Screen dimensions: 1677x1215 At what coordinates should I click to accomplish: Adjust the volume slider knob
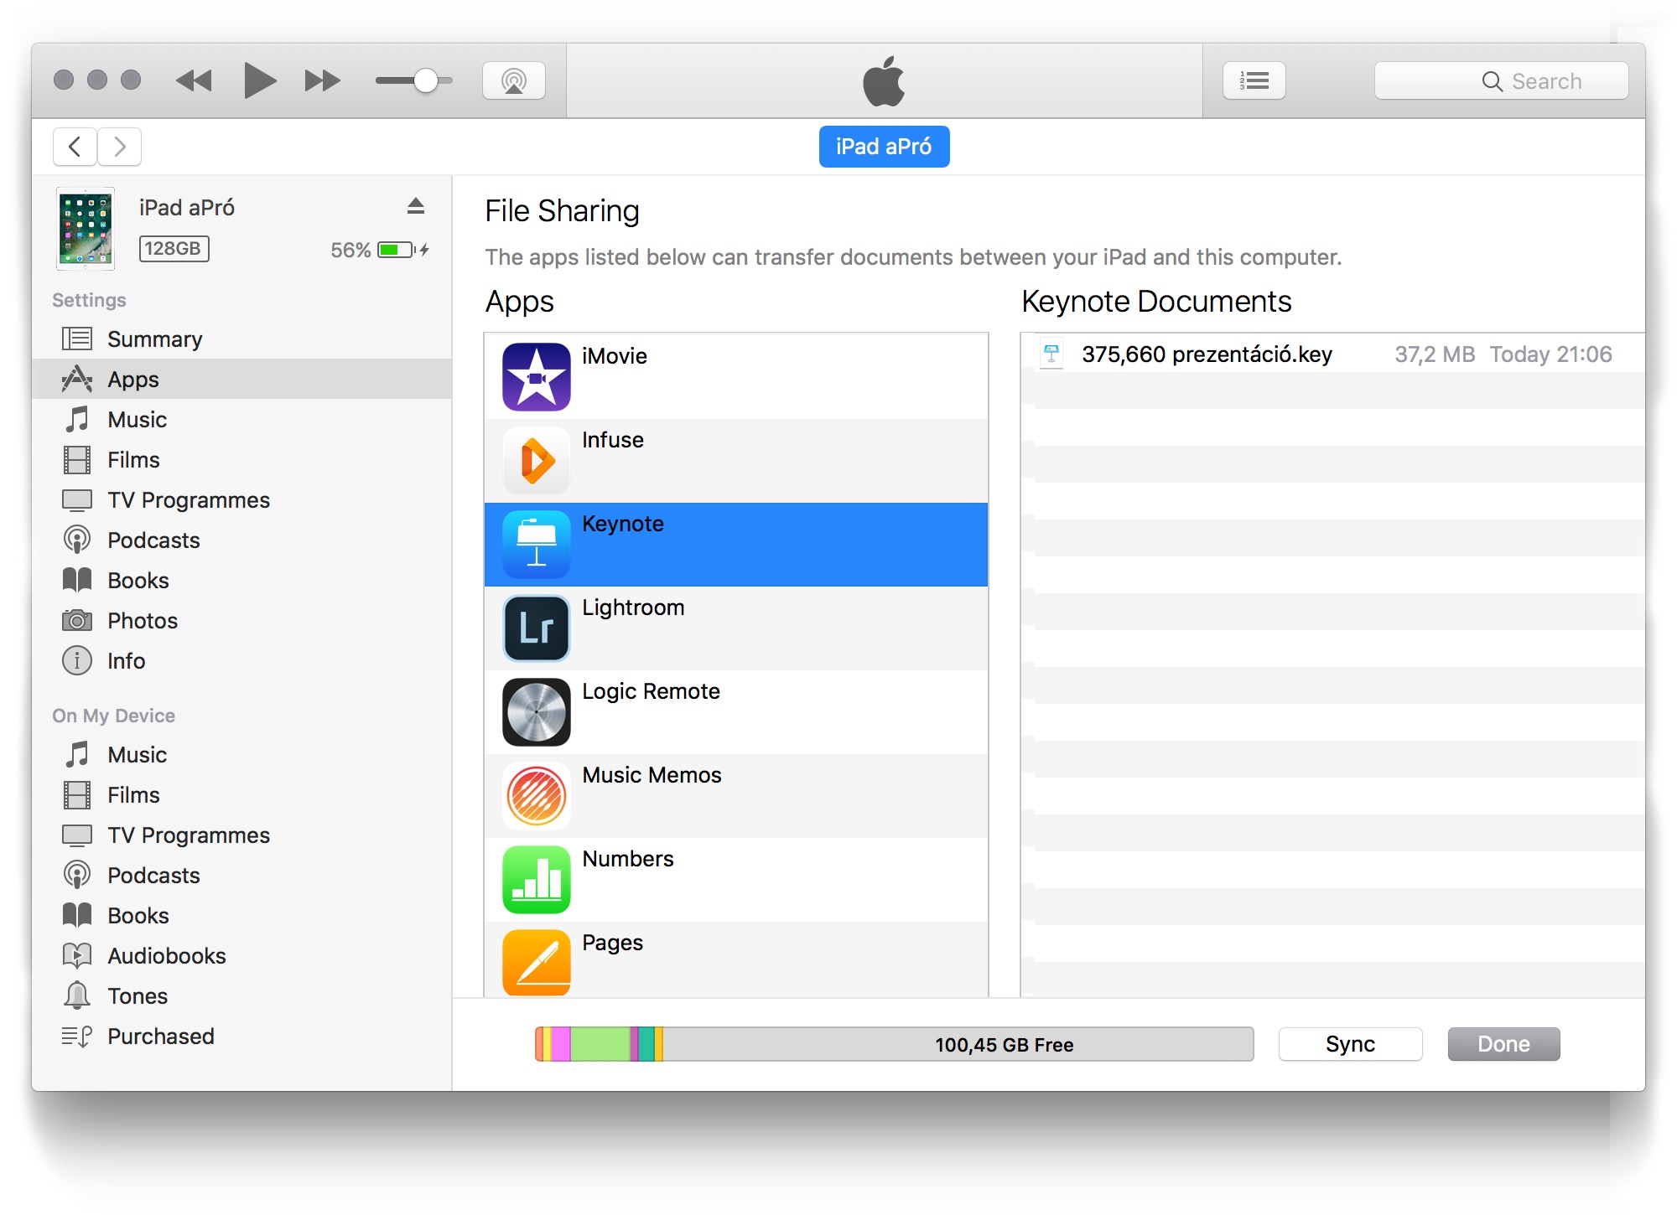(x=426, y=80)
